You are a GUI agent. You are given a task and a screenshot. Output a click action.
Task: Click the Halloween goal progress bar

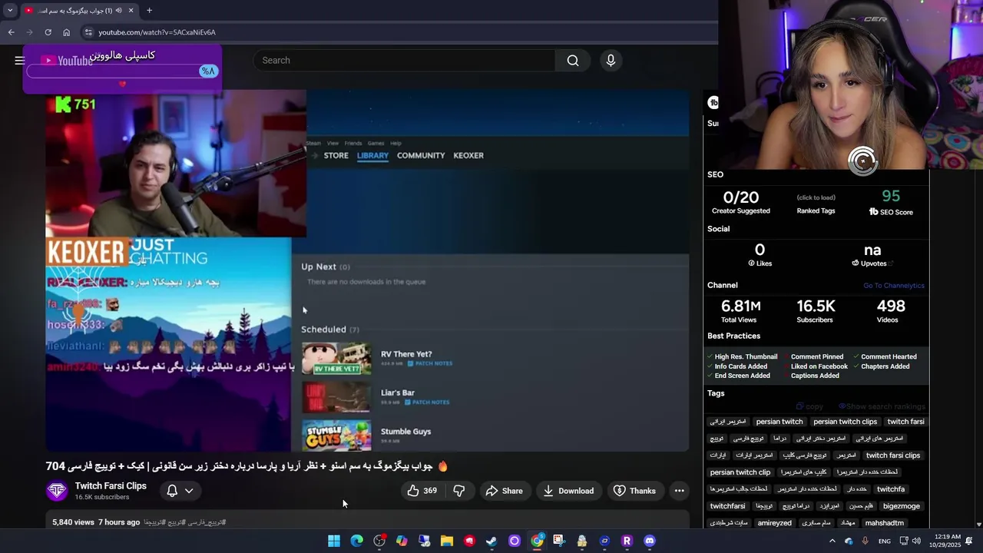pyautogui.click(x=123, y=71)
